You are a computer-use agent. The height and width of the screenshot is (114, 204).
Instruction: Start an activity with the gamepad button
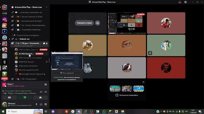tap(40, 98)
